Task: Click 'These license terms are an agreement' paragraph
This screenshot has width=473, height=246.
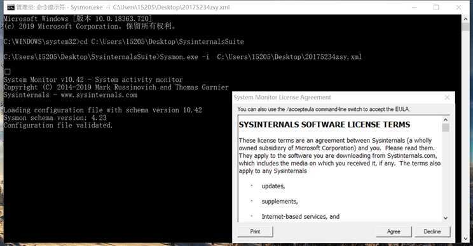Action: tap(339, 156)
